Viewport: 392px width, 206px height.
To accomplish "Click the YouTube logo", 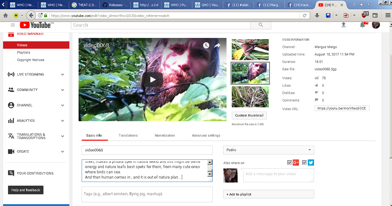I will tap(35, 25).
